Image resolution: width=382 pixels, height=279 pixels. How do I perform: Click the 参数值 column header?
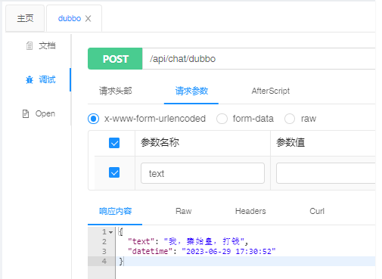tap(290, 142)
